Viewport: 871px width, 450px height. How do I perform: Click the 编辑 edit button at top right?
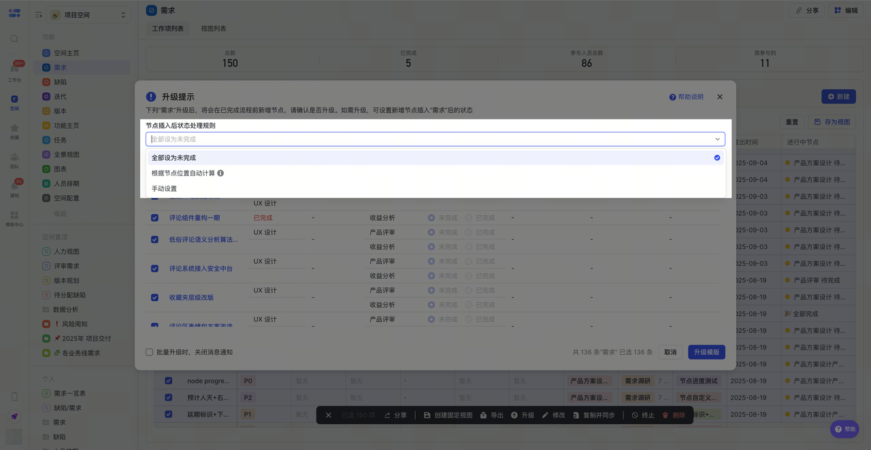point(847,10)
